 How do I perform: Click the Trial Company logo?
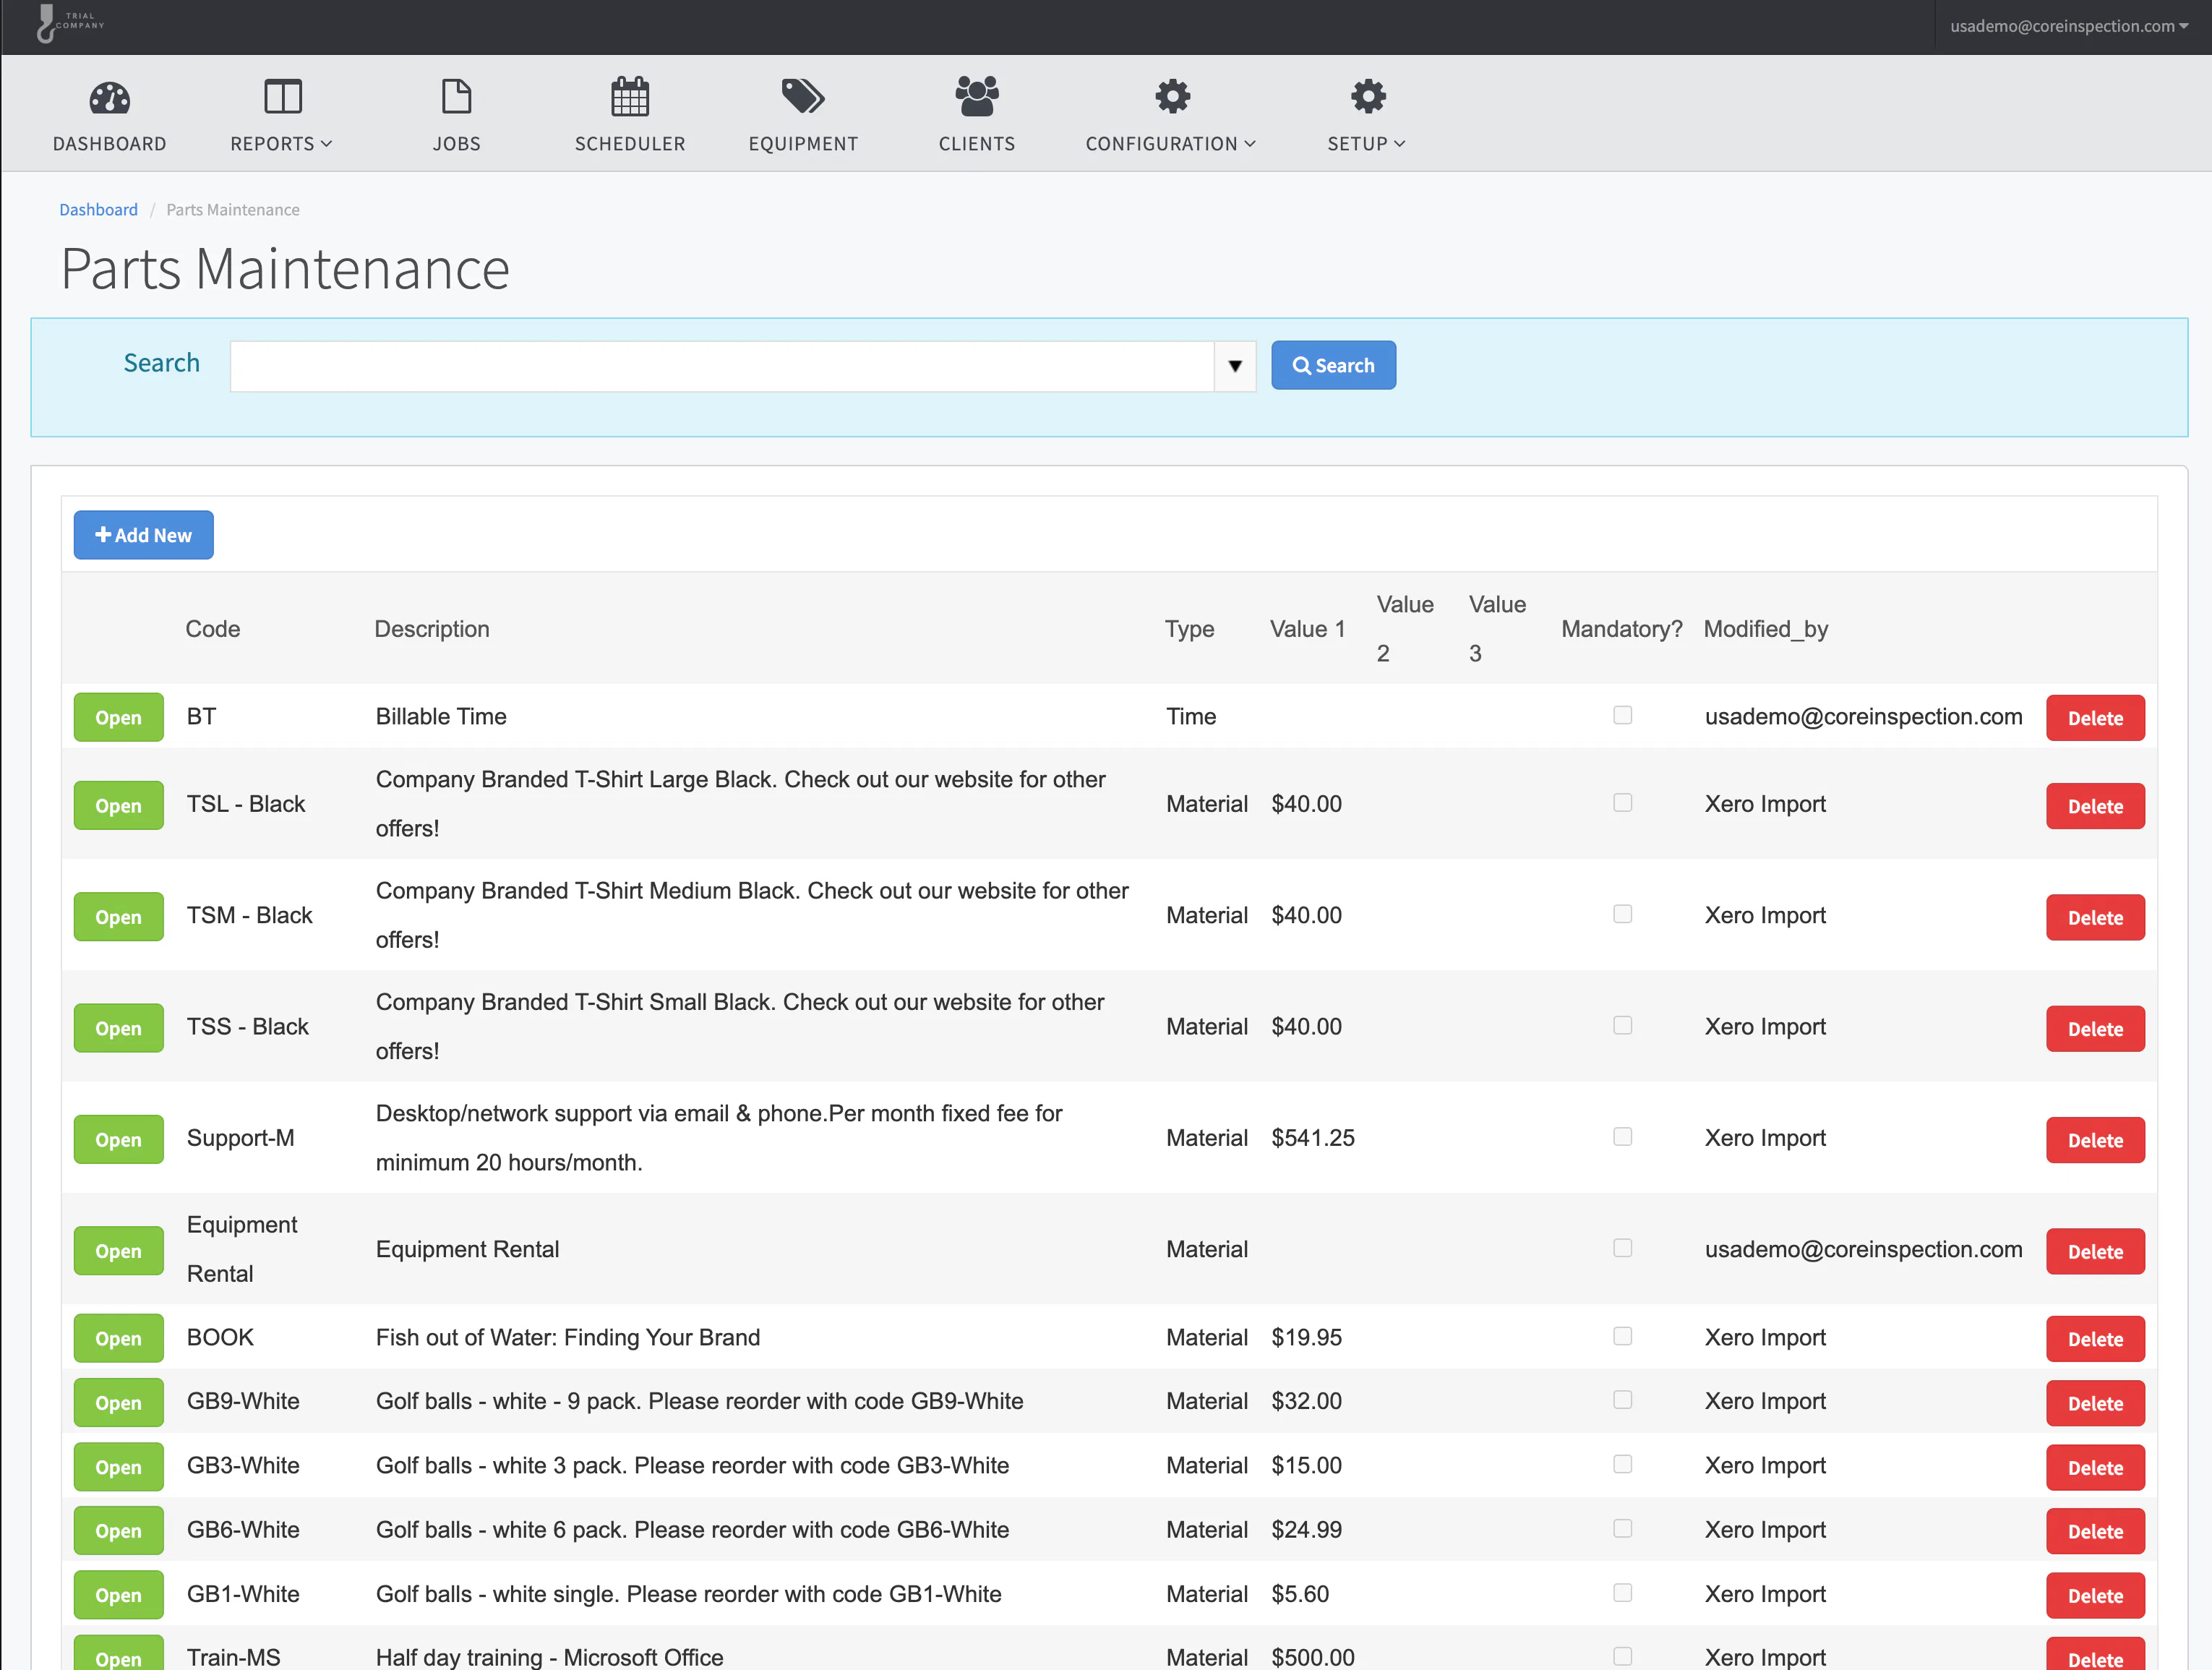pos(70,23)
